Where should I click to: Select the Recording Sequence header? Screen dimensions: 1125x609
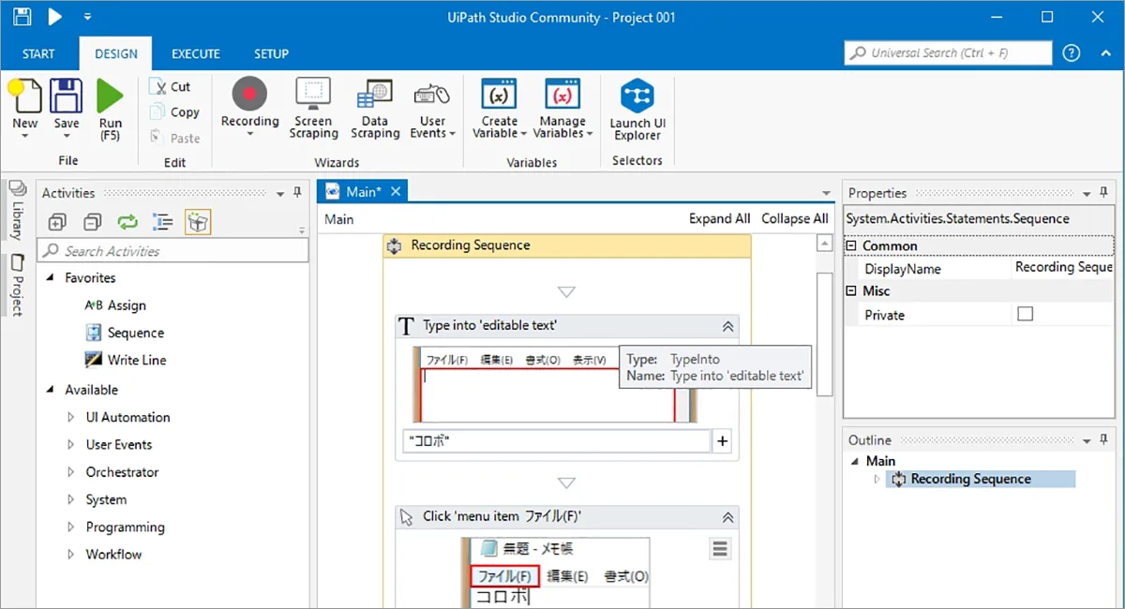pyautogui.click(x=567, y=245)
